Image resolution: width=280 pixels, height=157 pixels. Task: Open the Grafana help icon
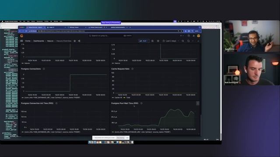[189, 36]
